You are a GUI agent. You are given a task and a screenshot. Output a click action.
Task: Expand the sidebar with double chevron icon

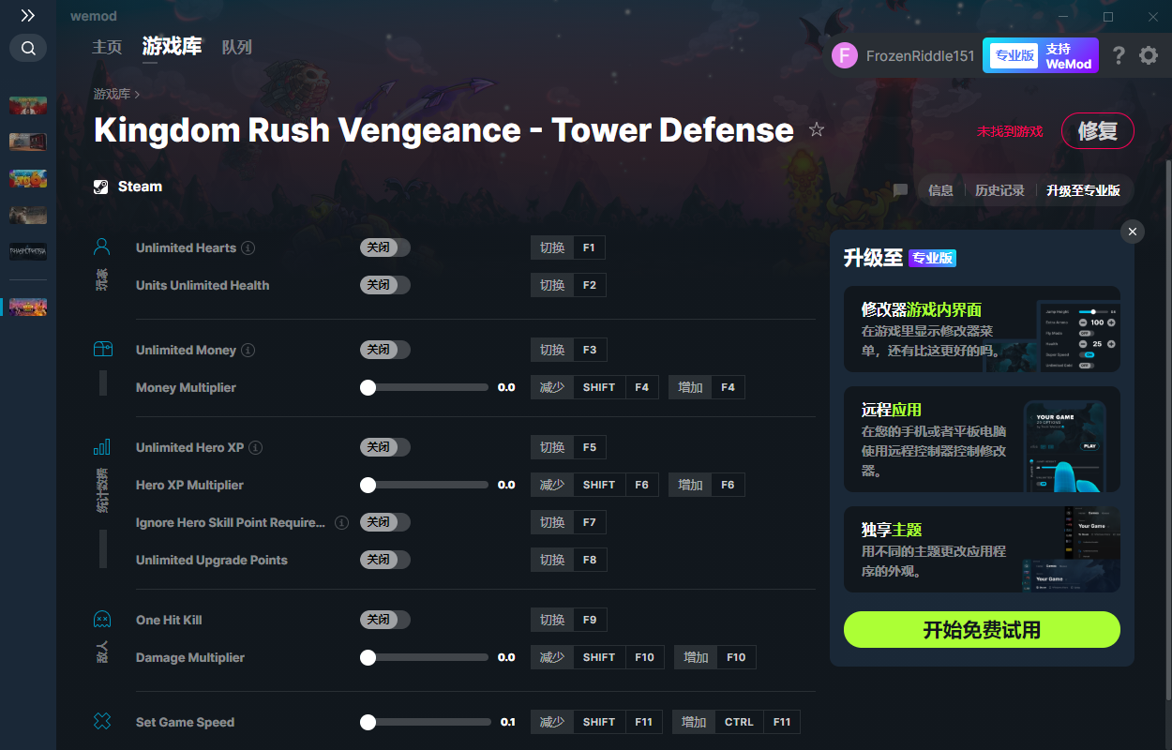pos(27,15)
